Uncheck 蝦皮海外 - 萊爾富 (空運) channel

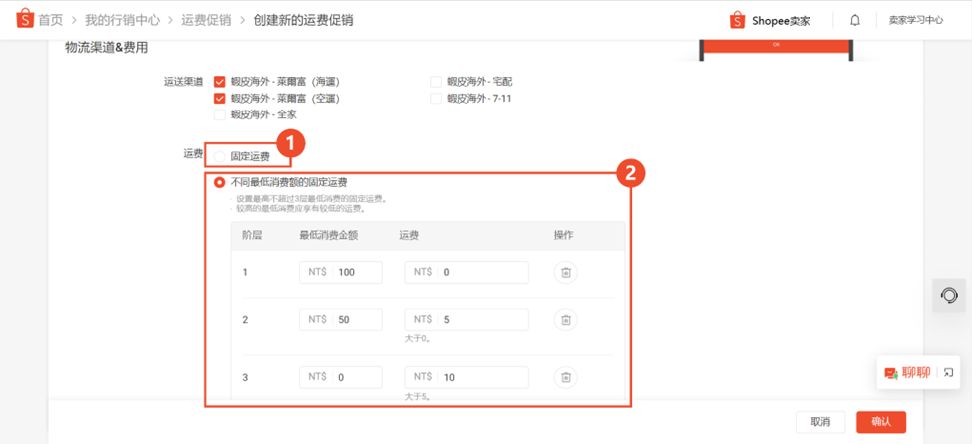click(219, 98)
